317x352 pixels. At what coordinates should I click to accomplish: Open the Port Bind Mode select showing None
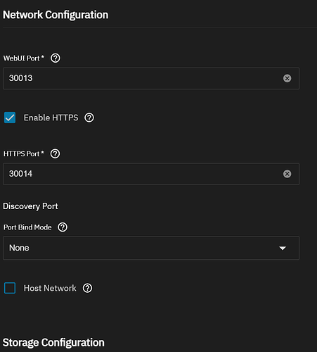(151, 248)
